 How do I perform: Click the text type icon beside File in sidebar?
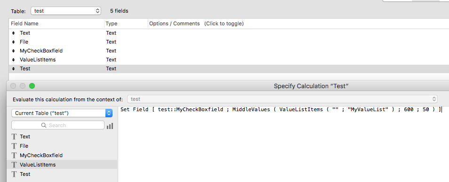14,146
